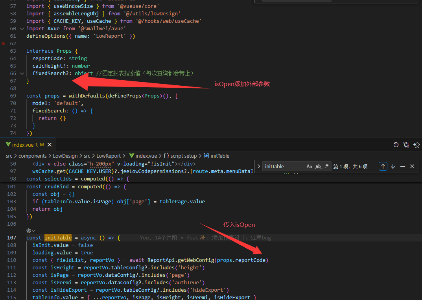This screenshot has height=300, width=422.
Task: Open the file timeline history icon
Action: pyautogui.click(x=396, y=145)
